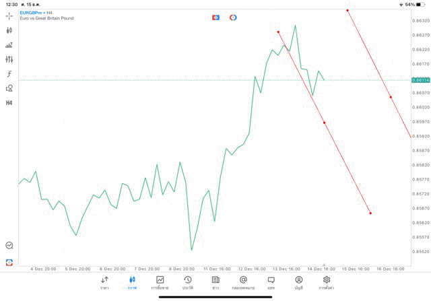Switch to the ราคา quotes tab

104,283
